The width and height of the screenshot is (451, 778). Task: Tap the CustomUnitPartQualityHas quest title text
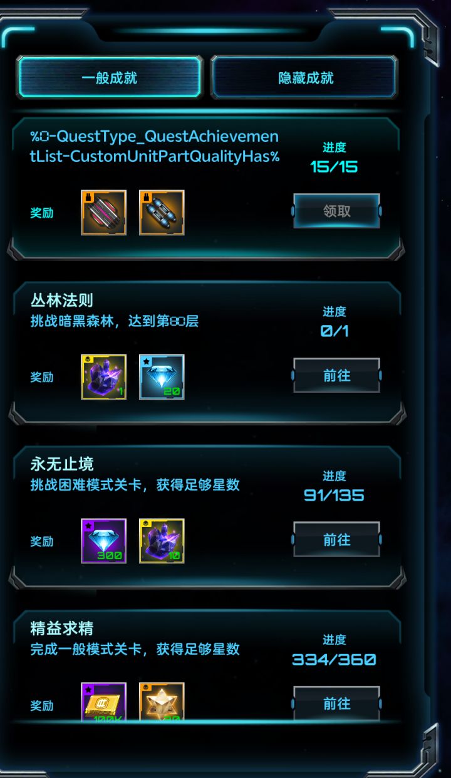[x=155, y=146]
